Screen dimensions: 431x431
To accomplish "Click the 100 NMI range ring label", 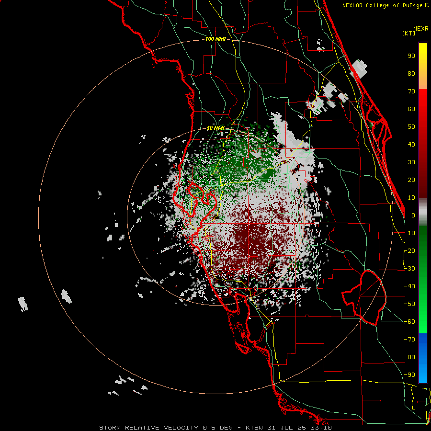I will [x=215, y=39].
